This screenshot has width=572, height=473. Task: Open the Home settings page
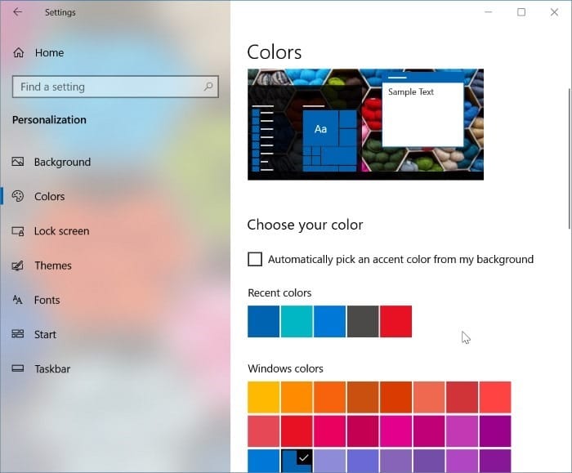pos(49,53)
